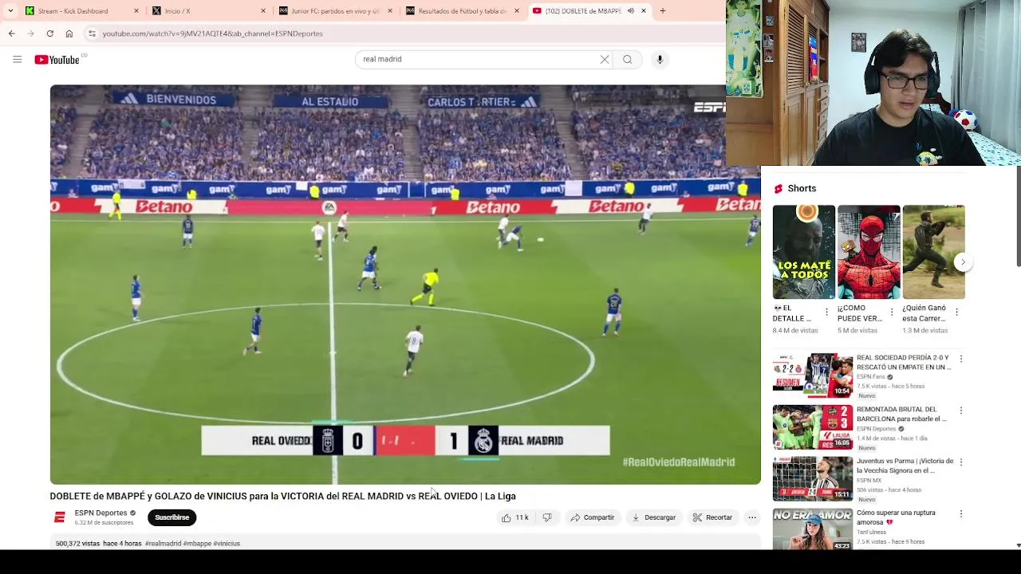
Task: Open REAL SOCIEDAD PERDÍA 2-0 video thumbnail
Action: pos(813,375)
